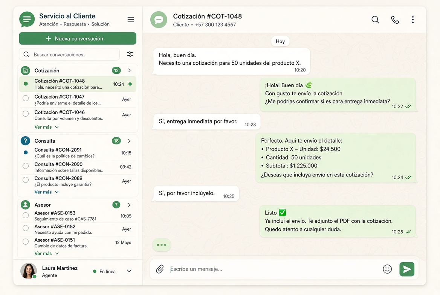Click Laura Martínez profile photo
The image size is (440, 295).
point(29,271)
